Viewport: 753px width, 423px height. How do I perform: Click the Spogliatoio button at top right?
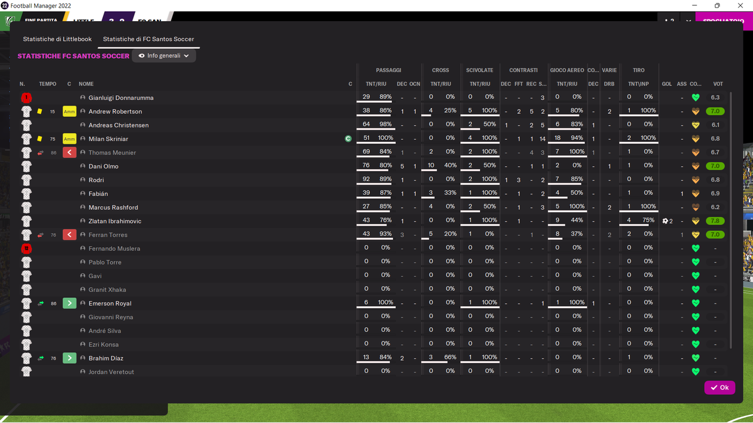724,21
